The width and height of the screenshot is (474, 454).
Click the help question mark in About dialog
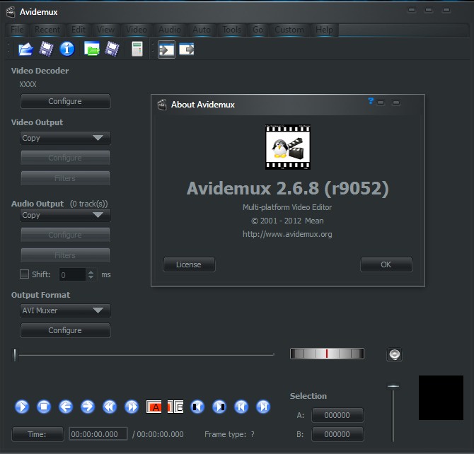[371, 101]
